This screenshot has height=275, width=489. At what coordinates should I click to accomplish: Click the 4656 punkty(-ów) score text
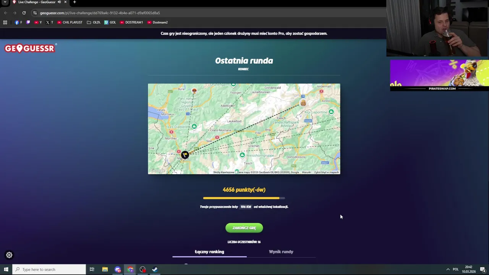click(244, 190)
